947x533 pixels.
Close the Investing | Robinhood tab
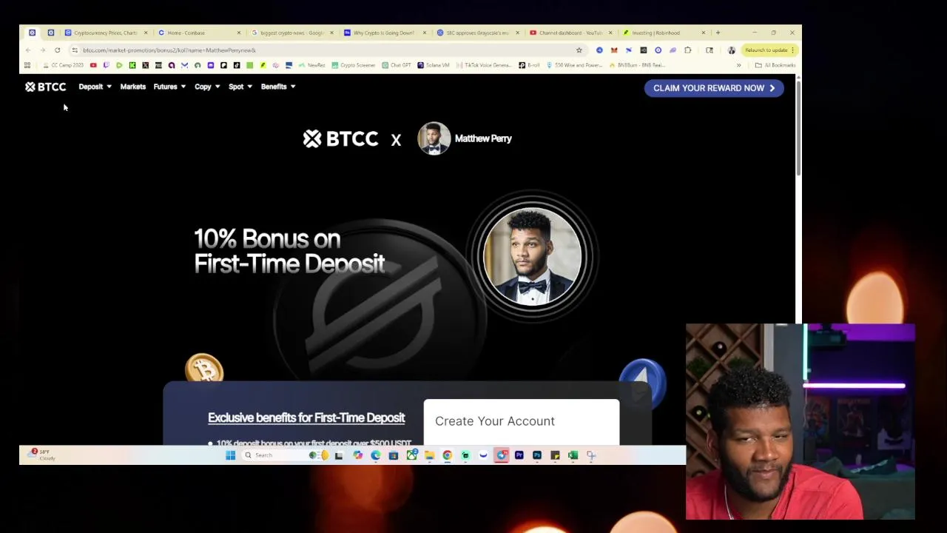[x=703, y=33]
